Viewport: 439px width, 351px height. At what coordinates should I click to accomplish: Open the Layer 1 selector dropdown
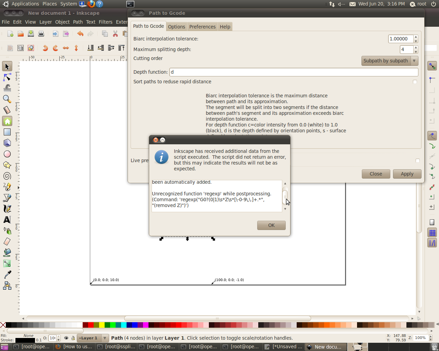[x=93, y=338]
